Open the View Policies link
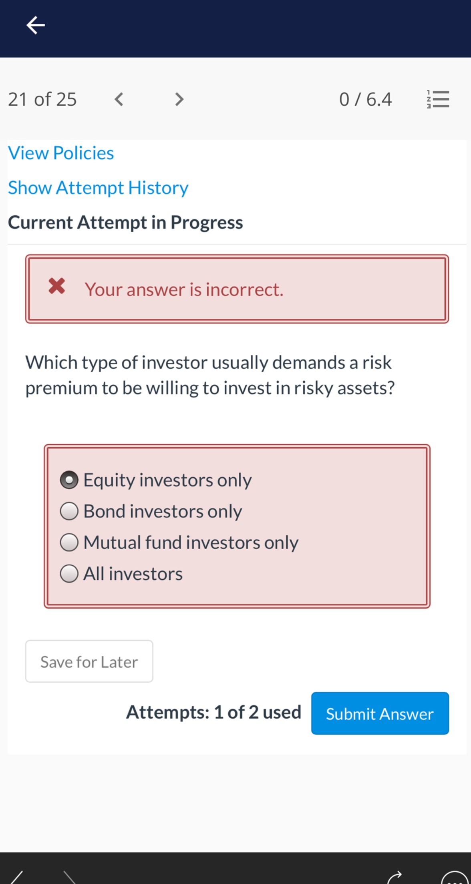 (61, 153)
